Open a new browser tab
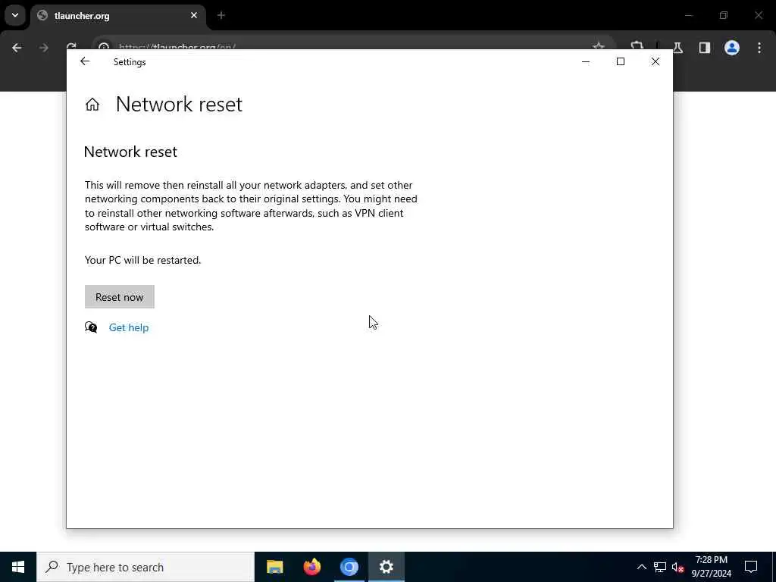Screen dimensions: 776x582 click(x=221, y=16)
